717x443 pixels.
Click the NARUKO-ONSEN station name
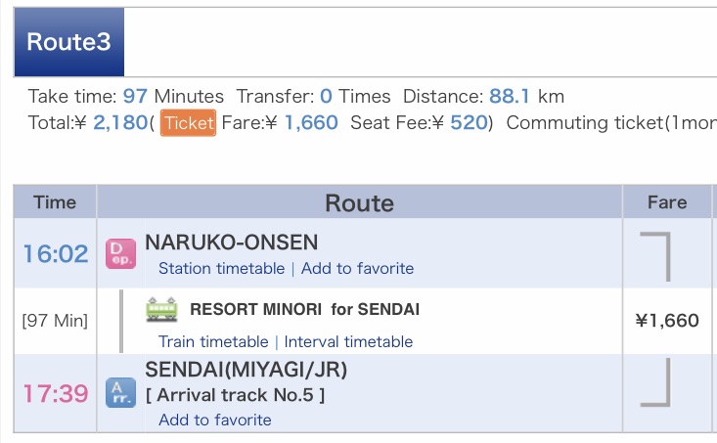[x=231, y=243]
